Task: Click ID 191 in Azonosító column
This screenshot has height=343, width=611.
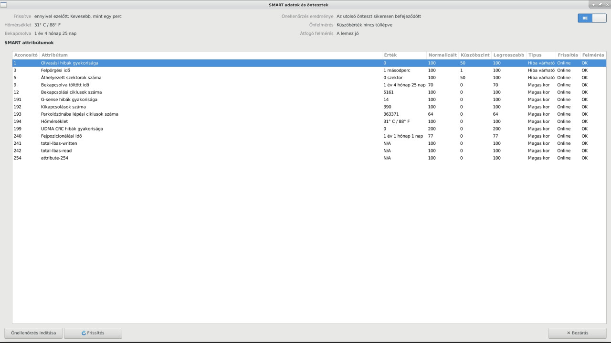Action: coord(18,100)
